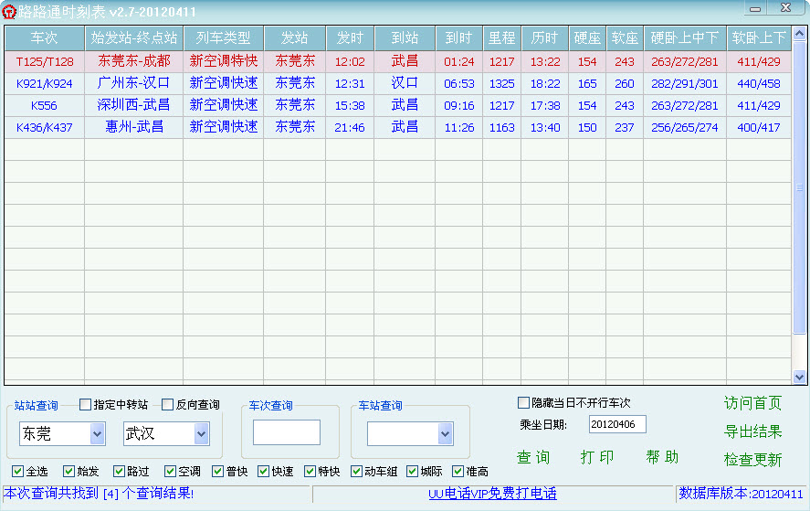This screenshot has height=511, width=810.
Task: Open the arrival station dropdown showing 武汉
Action: pyautogui.click(x=202, y=434)
